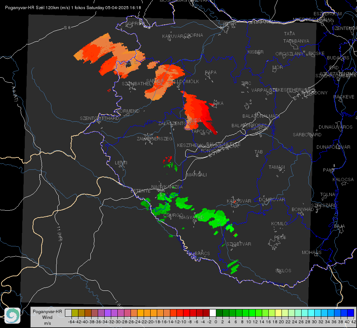The height and width of the screenshot is (328, 357).
Task: Select the light gray swatch at legend's left end
Action: click(68, 313)
